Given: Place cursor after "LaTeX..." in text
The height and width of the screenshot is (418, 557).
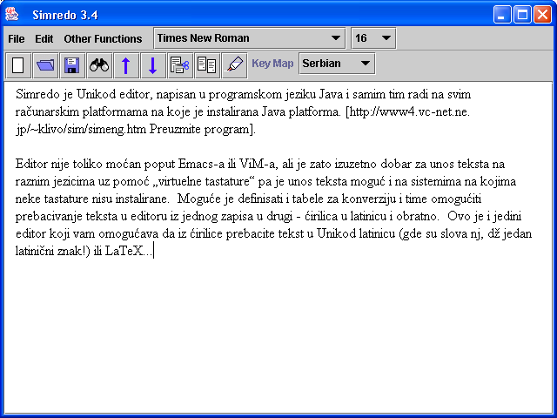Looking at the screenshot, I should [x=153, y=252].
